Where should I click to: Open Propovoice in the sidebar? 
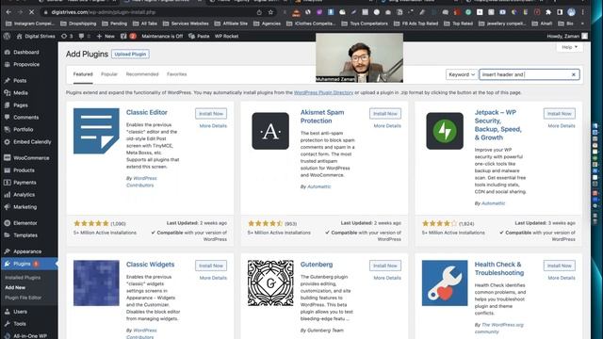point(26,64)
